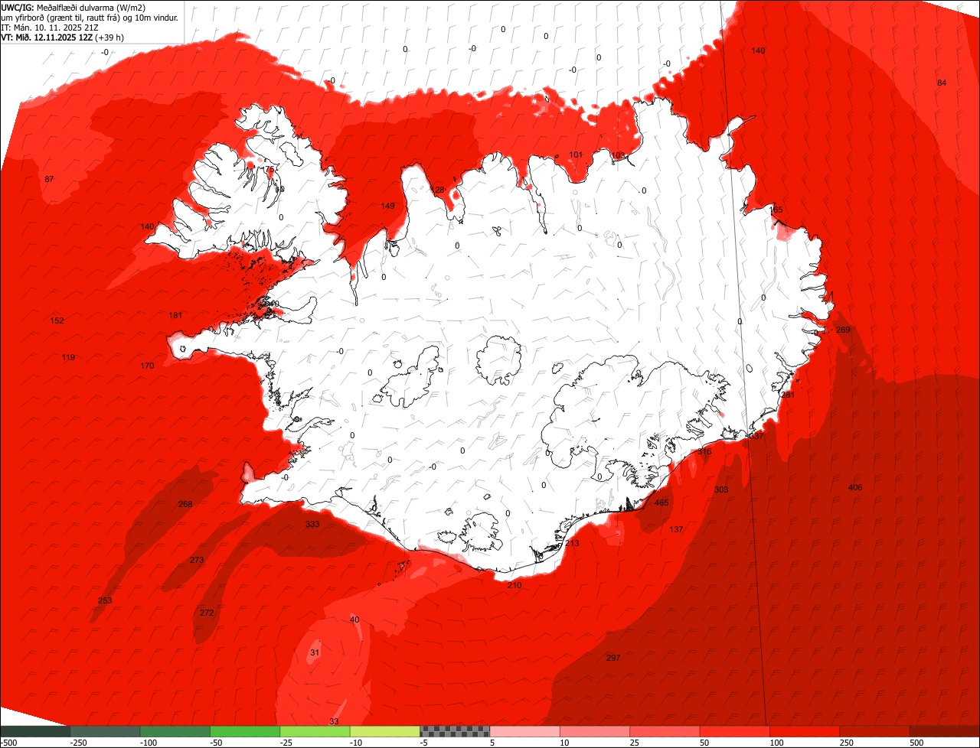The width and height of the screenshot is (980, 748).
Task: Click the map value "181" in Breiðafjörður
Action: [x=175, y=315]
